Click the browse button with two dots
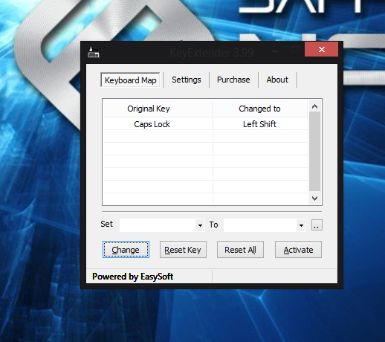 point(317,225)
